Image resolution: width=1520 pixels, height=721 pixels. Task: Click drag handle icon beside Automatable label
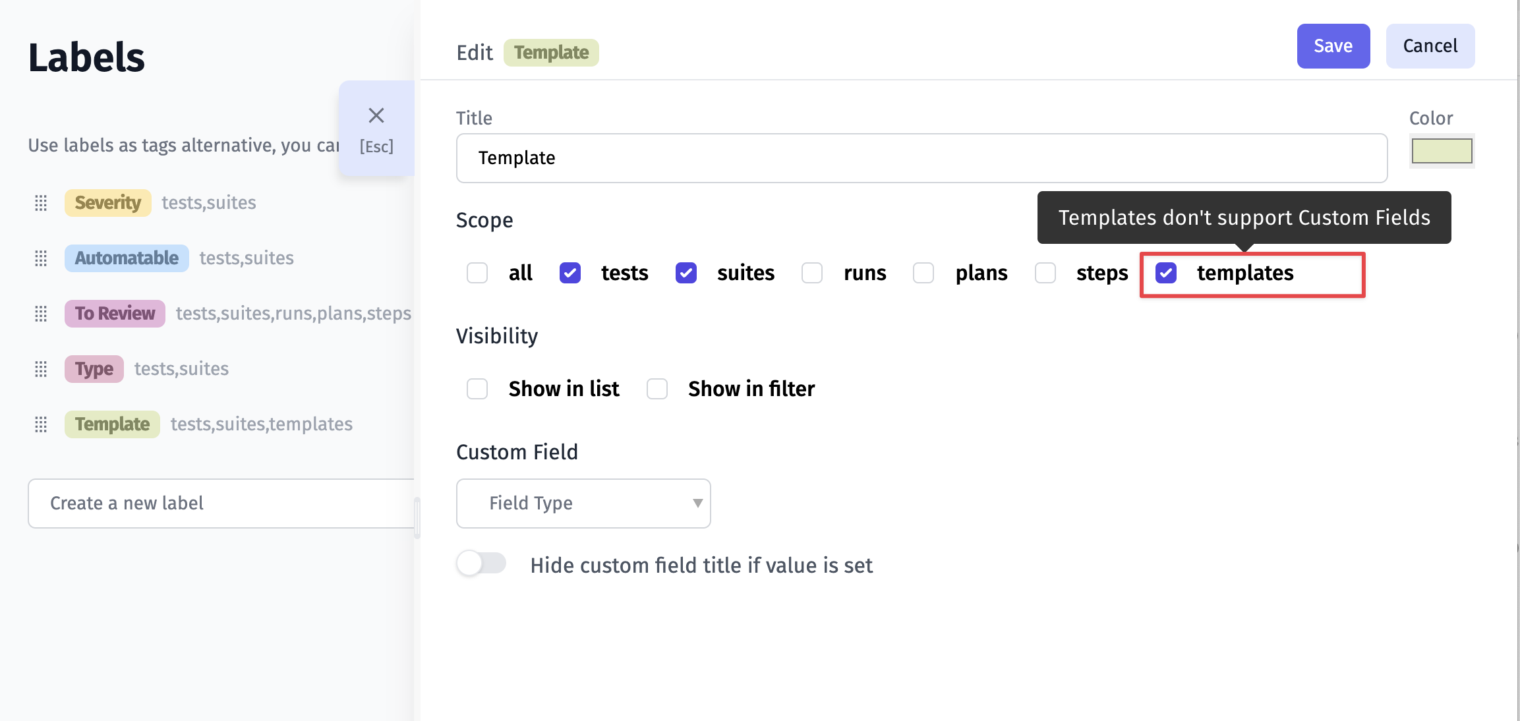tap(41, 258)
